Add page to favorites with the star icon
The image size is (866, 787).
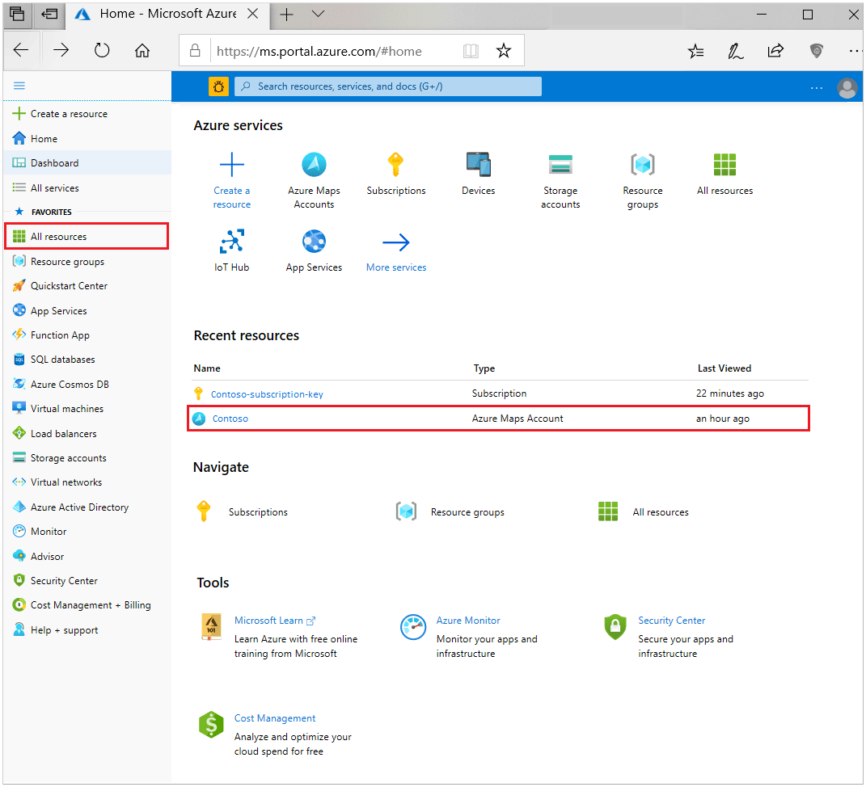tap(503, 51)
